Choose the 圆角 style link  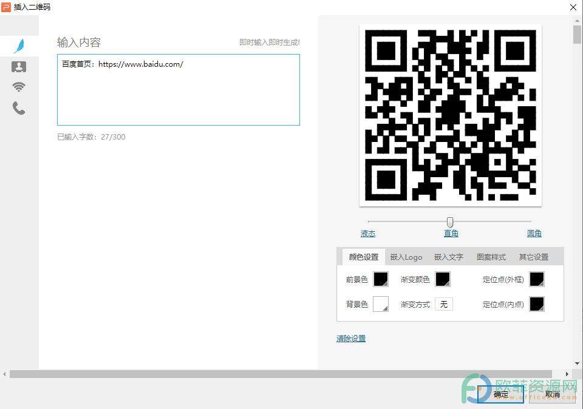[534, 233]
